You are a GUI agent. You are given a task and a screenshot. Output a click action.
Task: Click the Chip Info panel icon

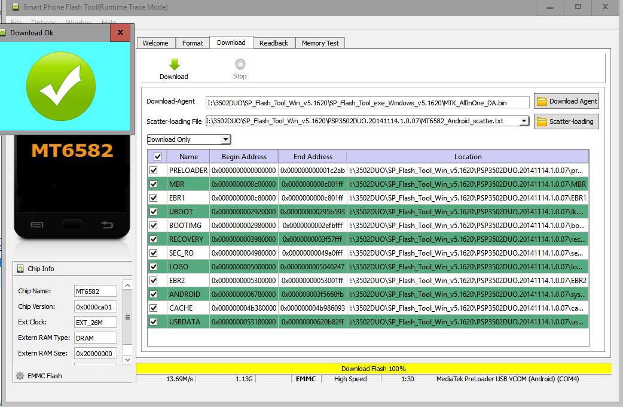pyautogui.click(x=20, y=269)
